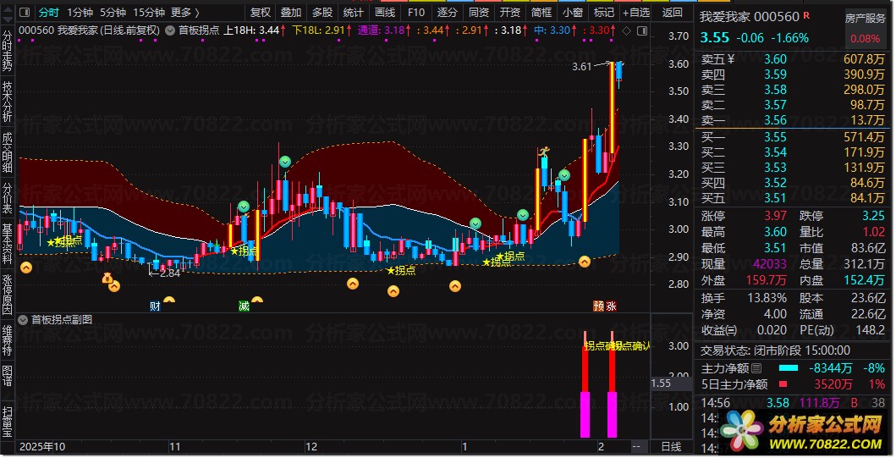Open the 涨停原因 sidebar tab

pos(7,295)
